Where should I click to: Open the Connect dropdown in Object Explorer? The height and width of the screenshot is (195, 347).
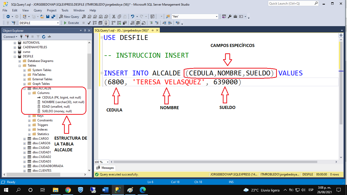10,37
